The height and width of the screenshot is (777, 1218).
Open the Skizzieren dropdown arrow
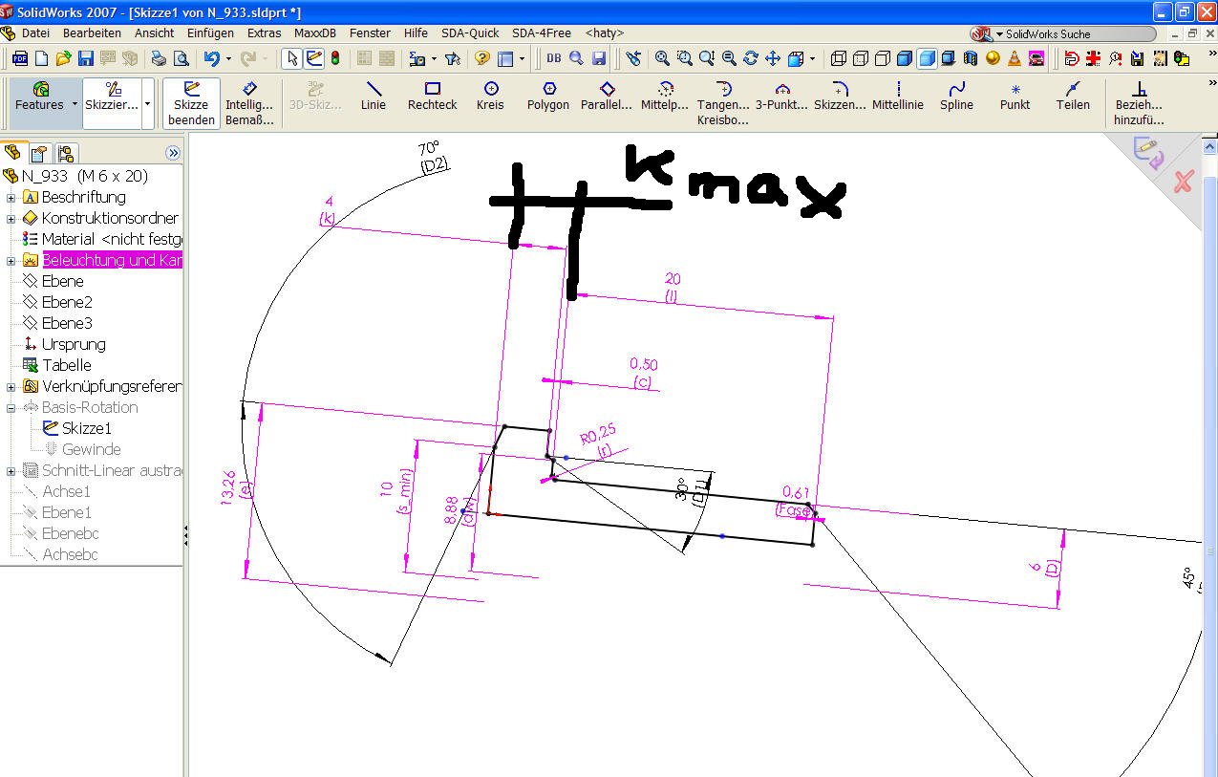click(x=147, y=104)
